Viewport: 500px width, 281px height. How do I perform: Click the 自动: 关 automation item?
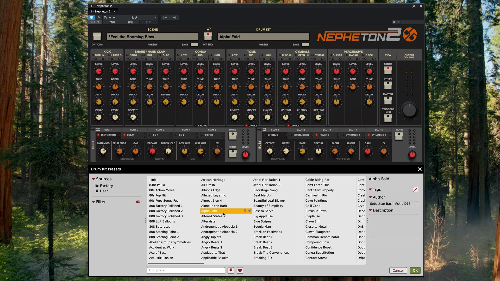95,22
